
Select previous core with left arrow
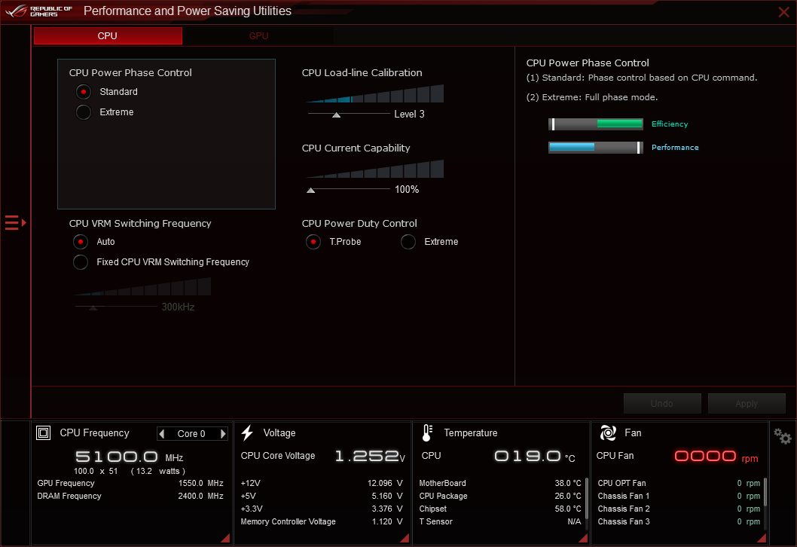tap(162, 434)
